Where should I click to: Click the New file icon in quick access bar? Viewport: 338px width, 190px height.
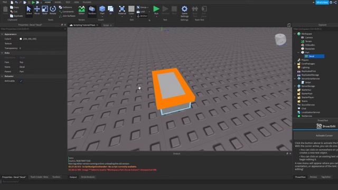[12, 2]
